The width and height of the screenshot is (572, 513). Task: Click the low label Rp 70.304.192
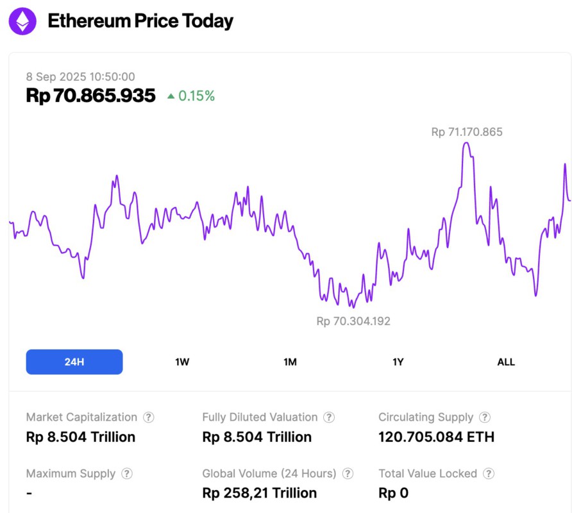tap(353, 321)
